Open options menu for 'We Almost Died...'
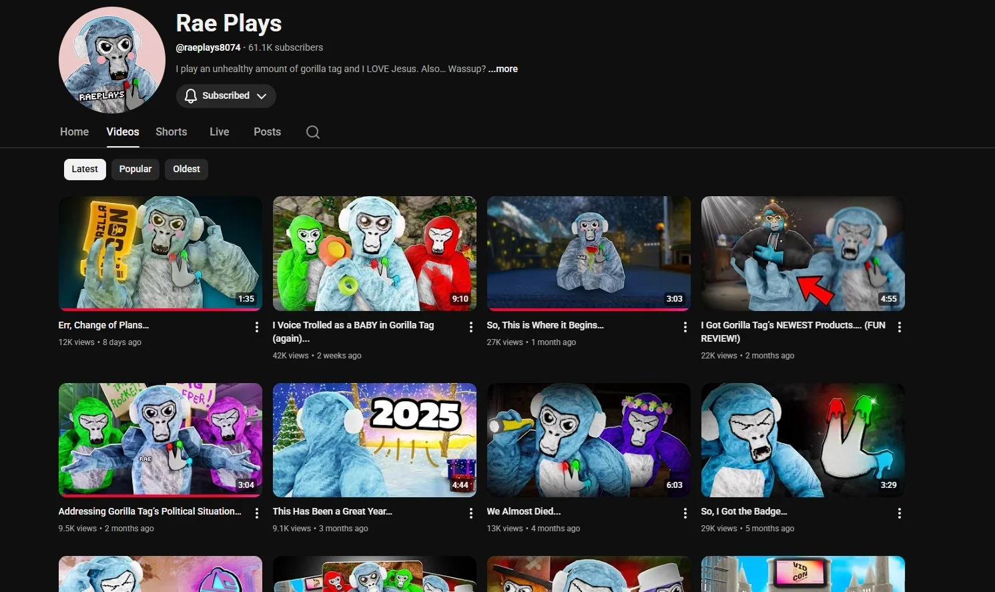995x592 pixels. [685, 513]
